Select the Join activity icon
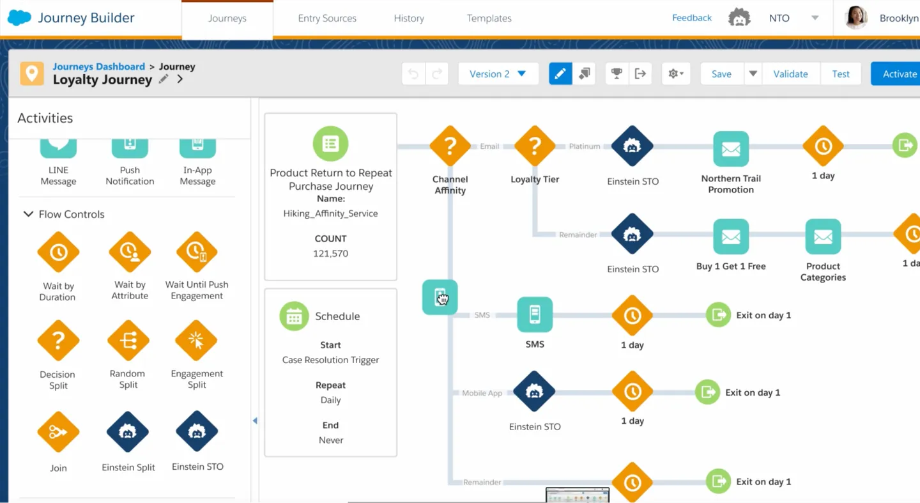This screenshot has width=920, height=503. click(x=58, y=432)
